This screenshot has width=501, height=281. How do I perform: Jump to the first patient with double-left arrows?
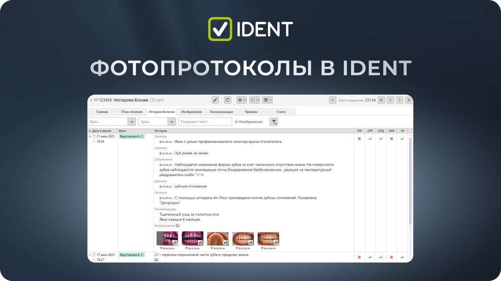[x=381, y=100]
